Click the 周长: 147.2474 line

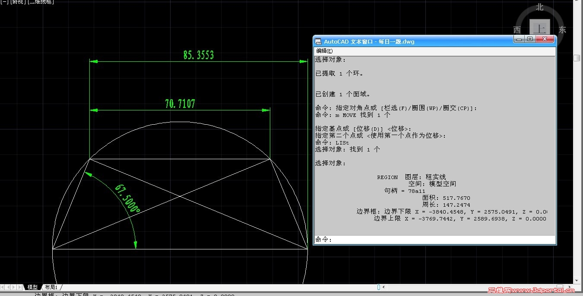[446, 205]
